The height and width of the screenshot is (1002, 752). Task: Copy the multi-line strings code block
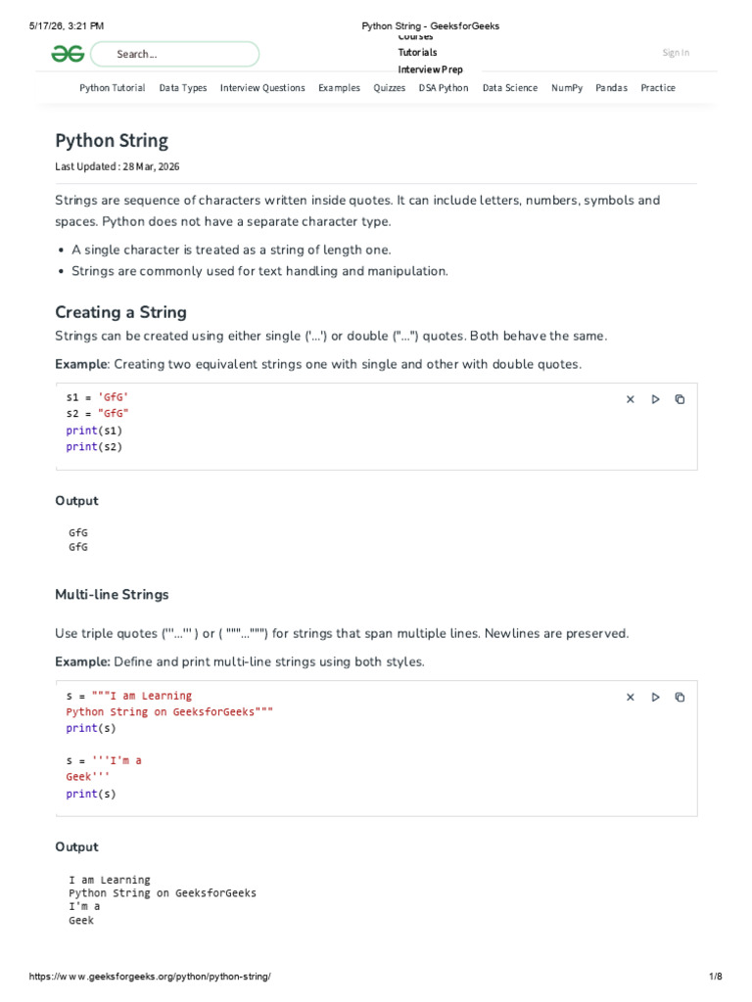point(680,697)
